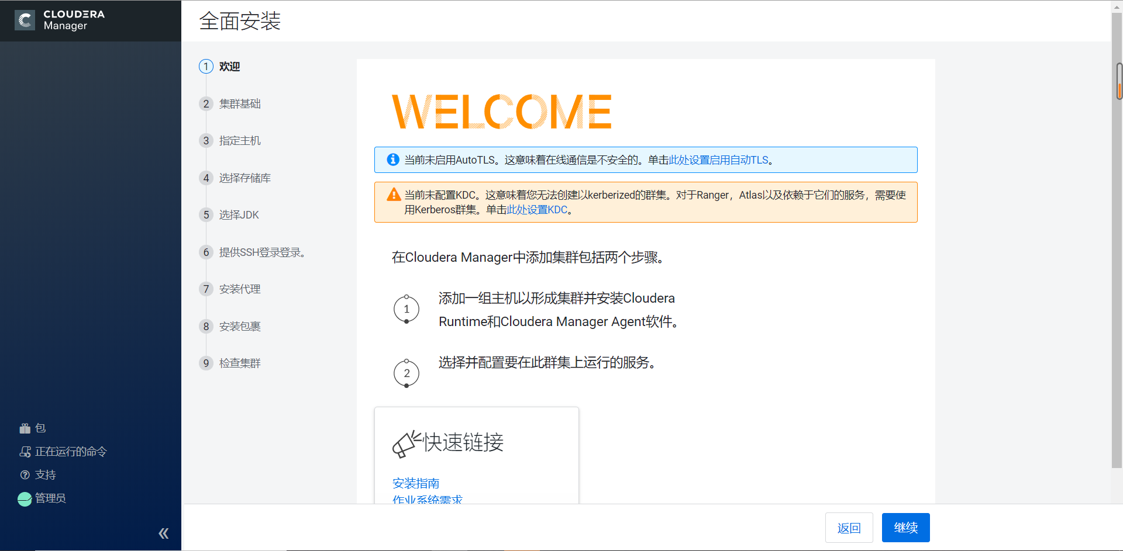
Task: Select step 7 安装代理
Action: [230, 289]
